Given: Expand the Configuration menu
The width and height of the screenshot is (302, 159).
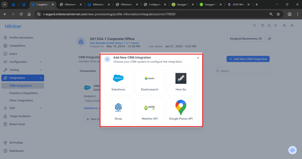Looking at the screenshot, I should tap(23, 62).
